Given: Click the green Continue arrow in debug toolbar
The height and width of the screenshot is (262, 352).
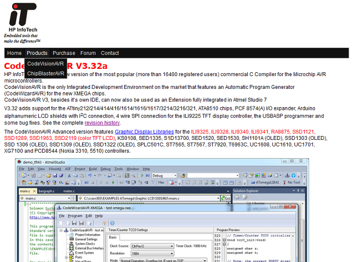Looking at the screenshot, I should [113, 183].
